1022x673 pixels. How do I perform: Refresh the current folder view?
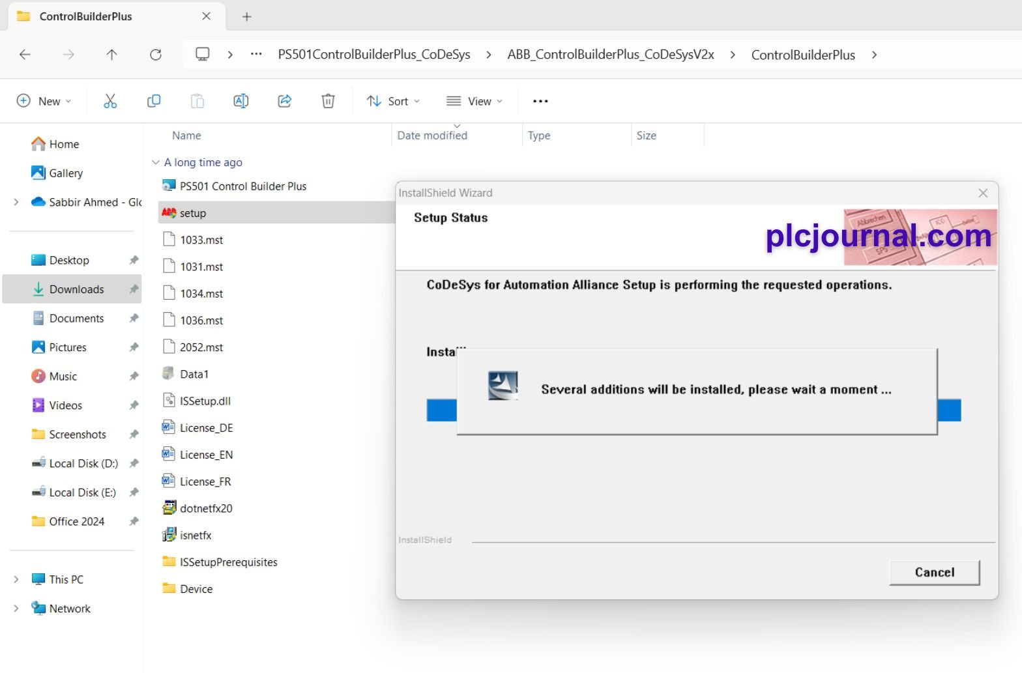pyautogui.click(x=156, y=55)
